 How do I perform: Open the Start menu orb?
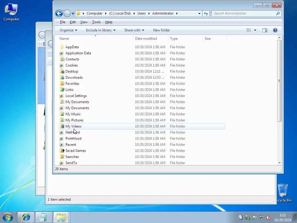[x=8, y=217]
